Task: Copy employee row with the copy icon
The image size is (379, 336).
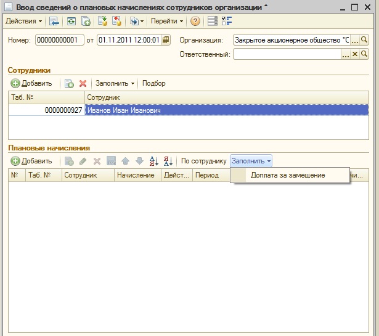Action: pyautogui.click(x=69, y=84)
